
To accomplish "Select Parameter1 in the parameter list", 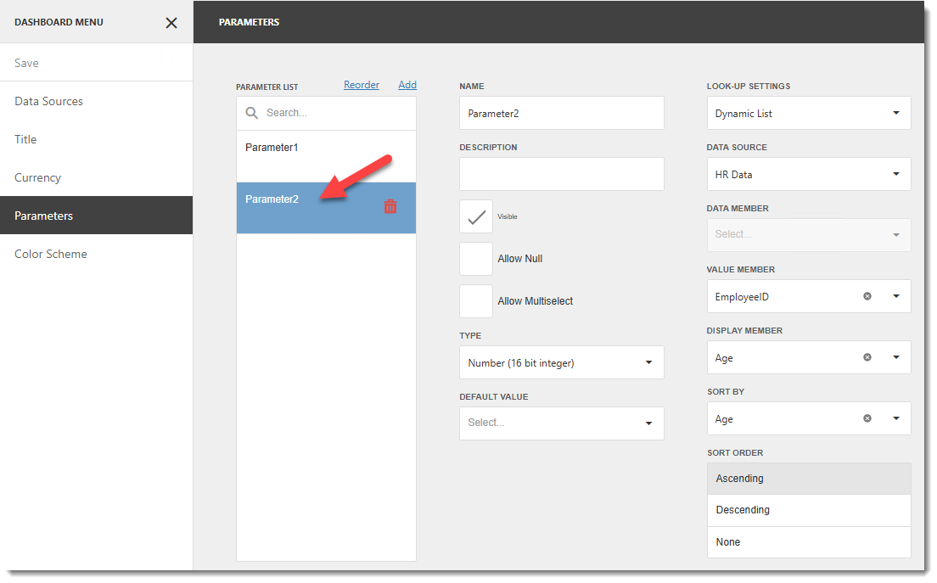I will click(272, 147).
